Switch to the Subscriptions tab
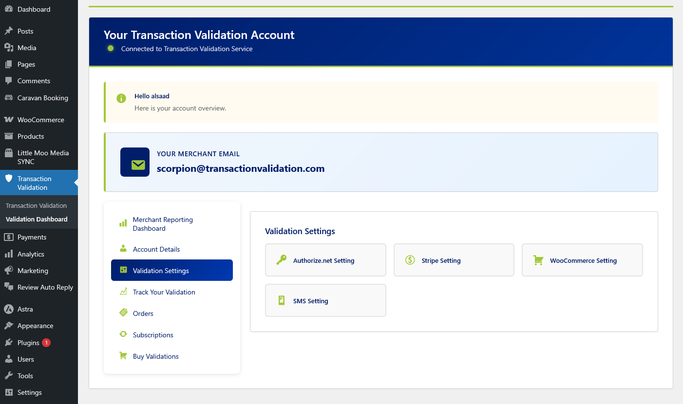This screenshot has width=683, height=404. tap(172, 335)
